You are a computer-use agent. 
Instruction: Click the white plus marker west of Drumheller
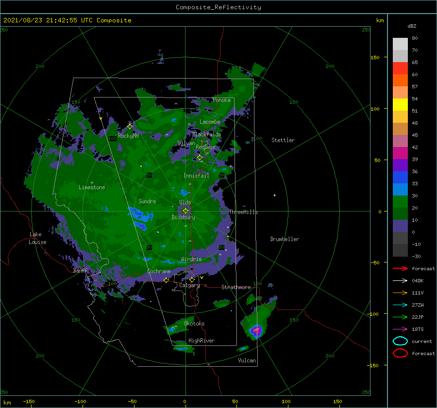click(x=274, y=195)
